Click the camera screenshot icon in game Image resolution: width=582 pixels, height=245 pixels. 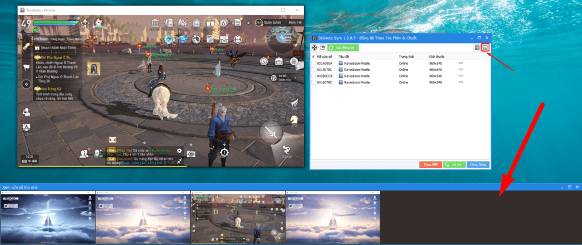(191, 154)
